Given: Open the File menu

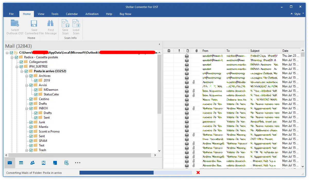Looking at the screenshot, I should coord(11,14).
